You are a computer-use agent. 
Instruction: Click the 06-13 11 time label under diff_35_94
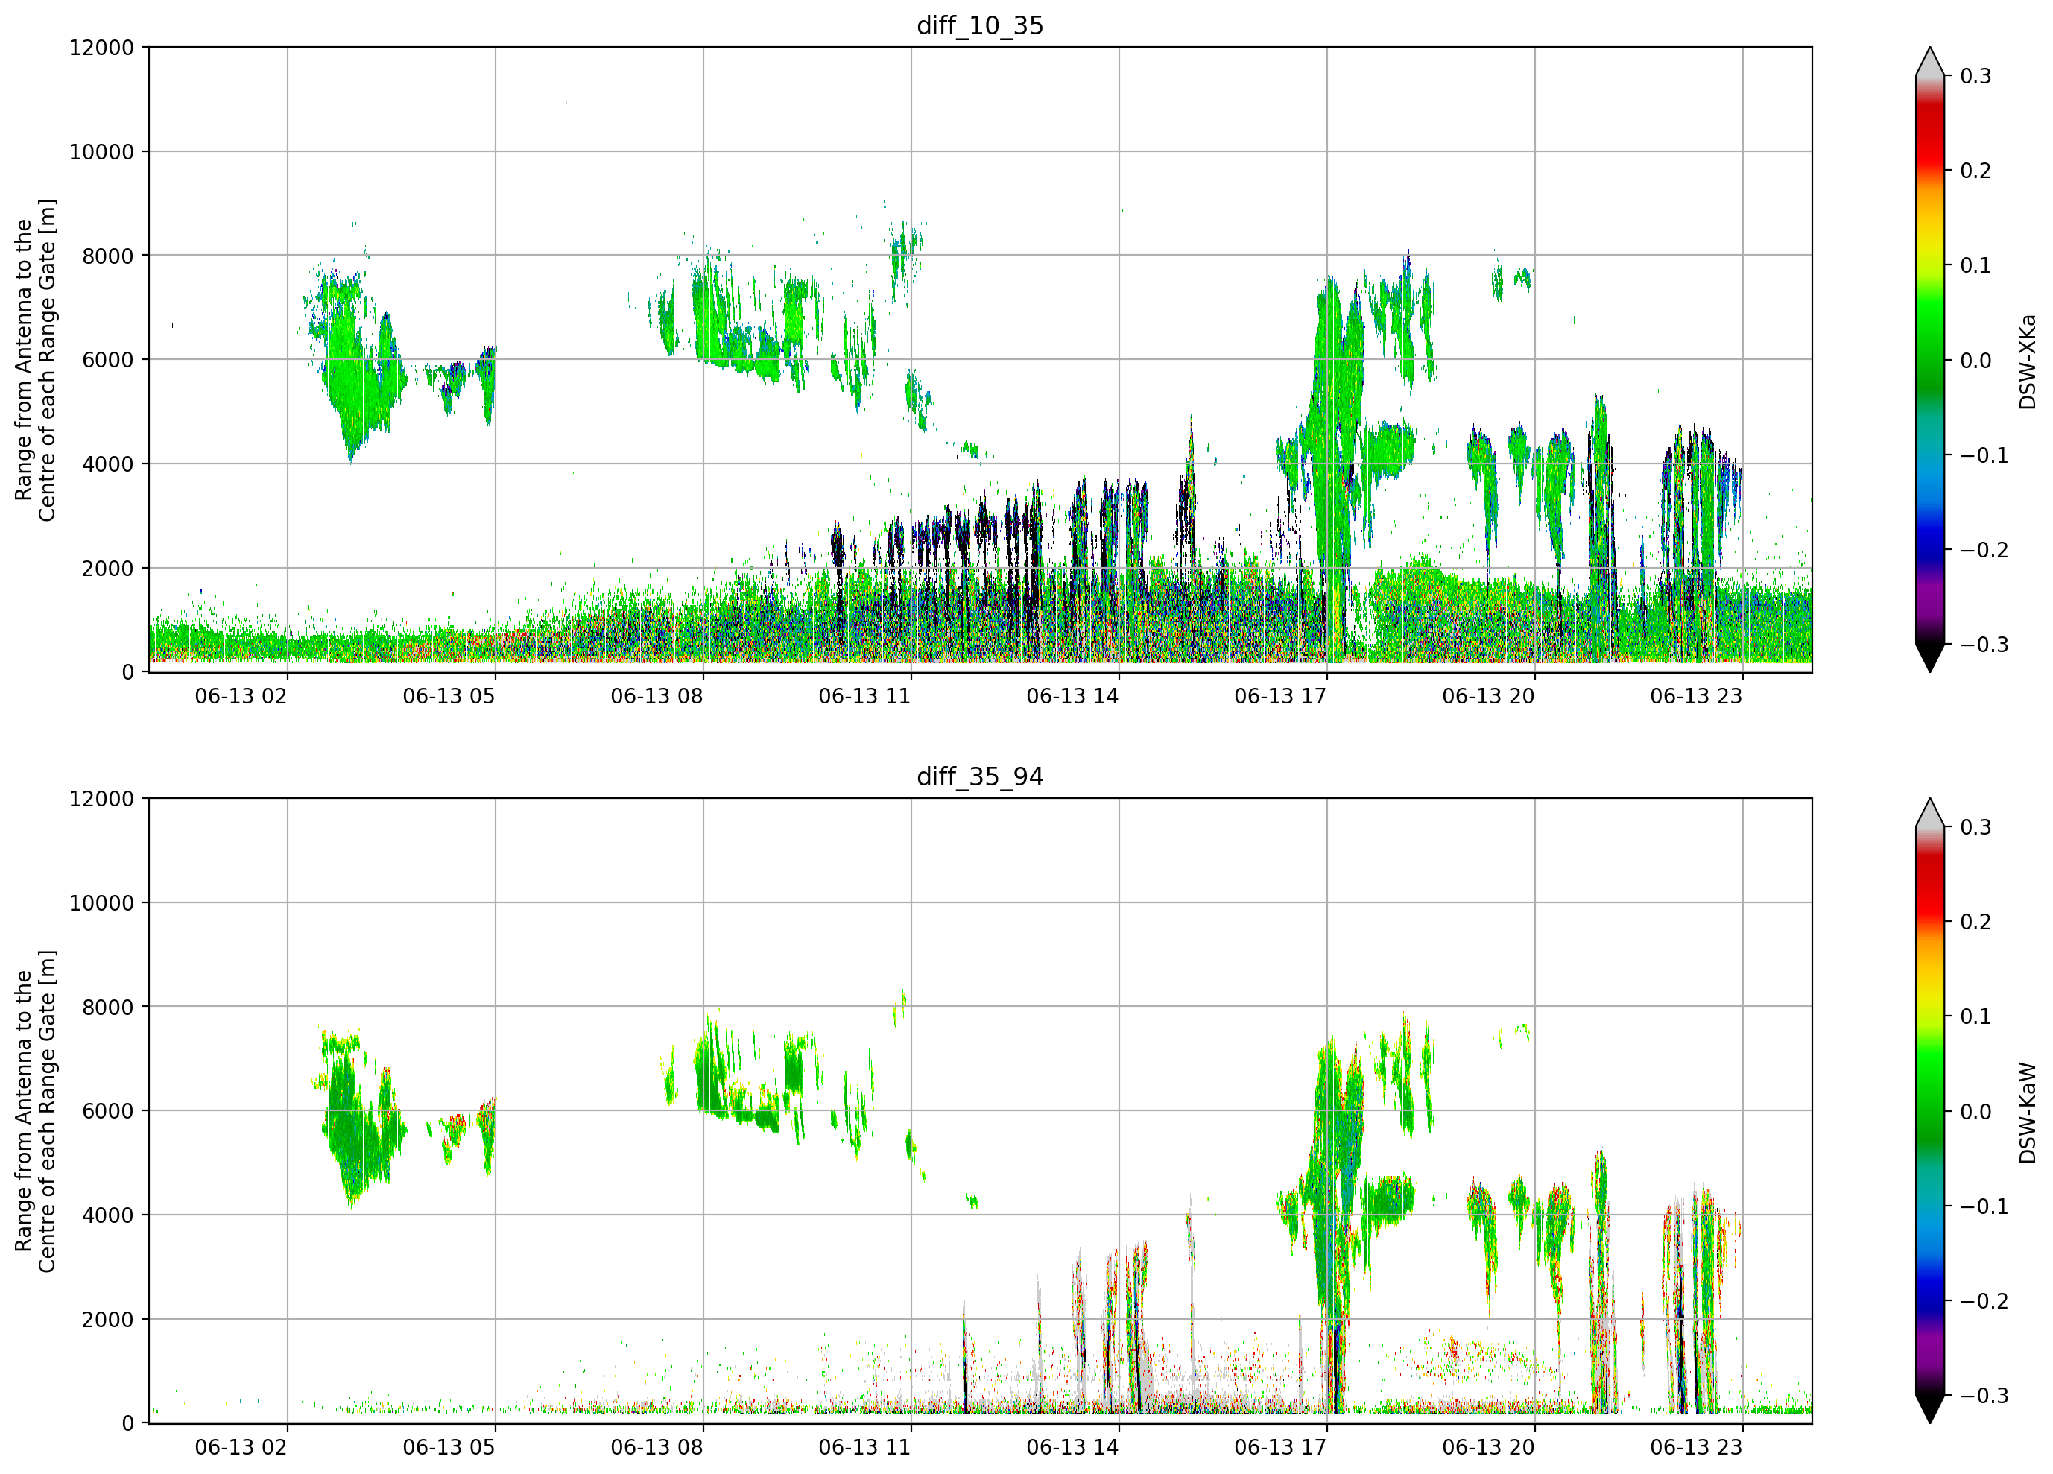[x=864, y=1448]
